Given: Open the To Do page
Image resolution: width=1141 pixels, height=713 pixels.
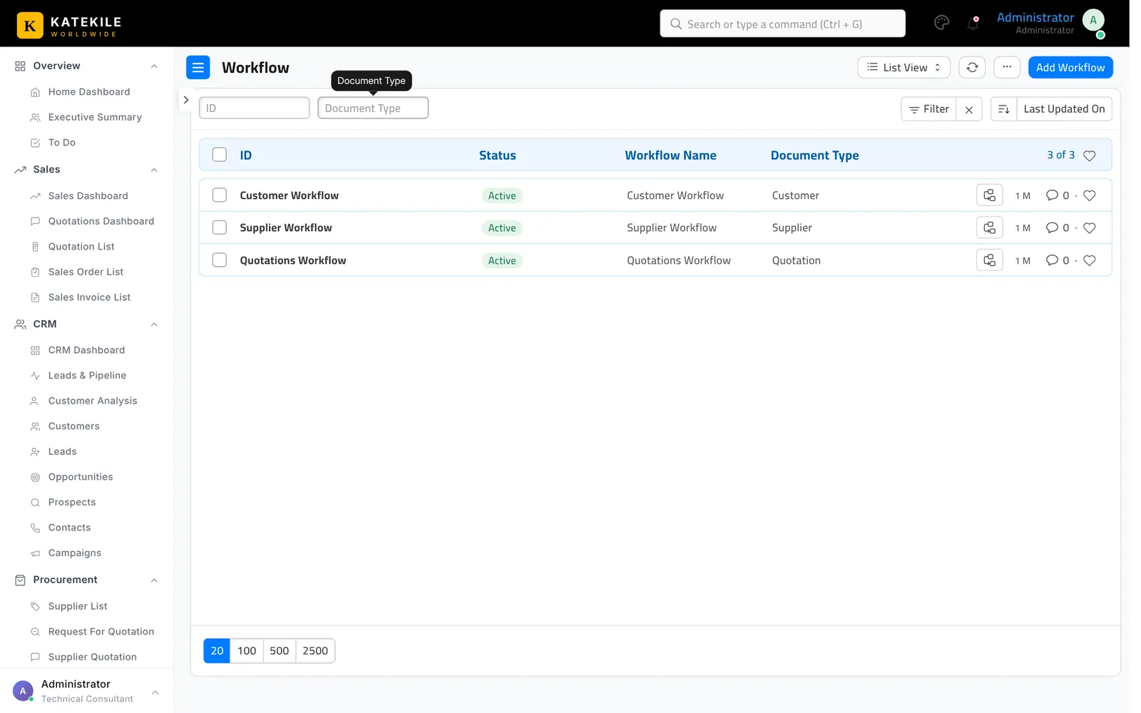Looking at the screenshot, I should 61,143.
